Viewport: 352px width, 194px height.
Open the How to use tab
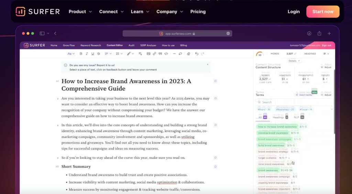click(168, 45)
